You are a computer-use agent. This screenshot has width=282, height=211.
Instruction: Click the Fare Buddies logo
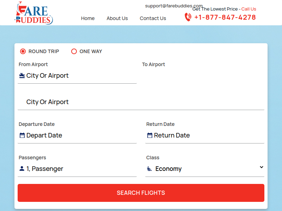click(x=34, y=13)
